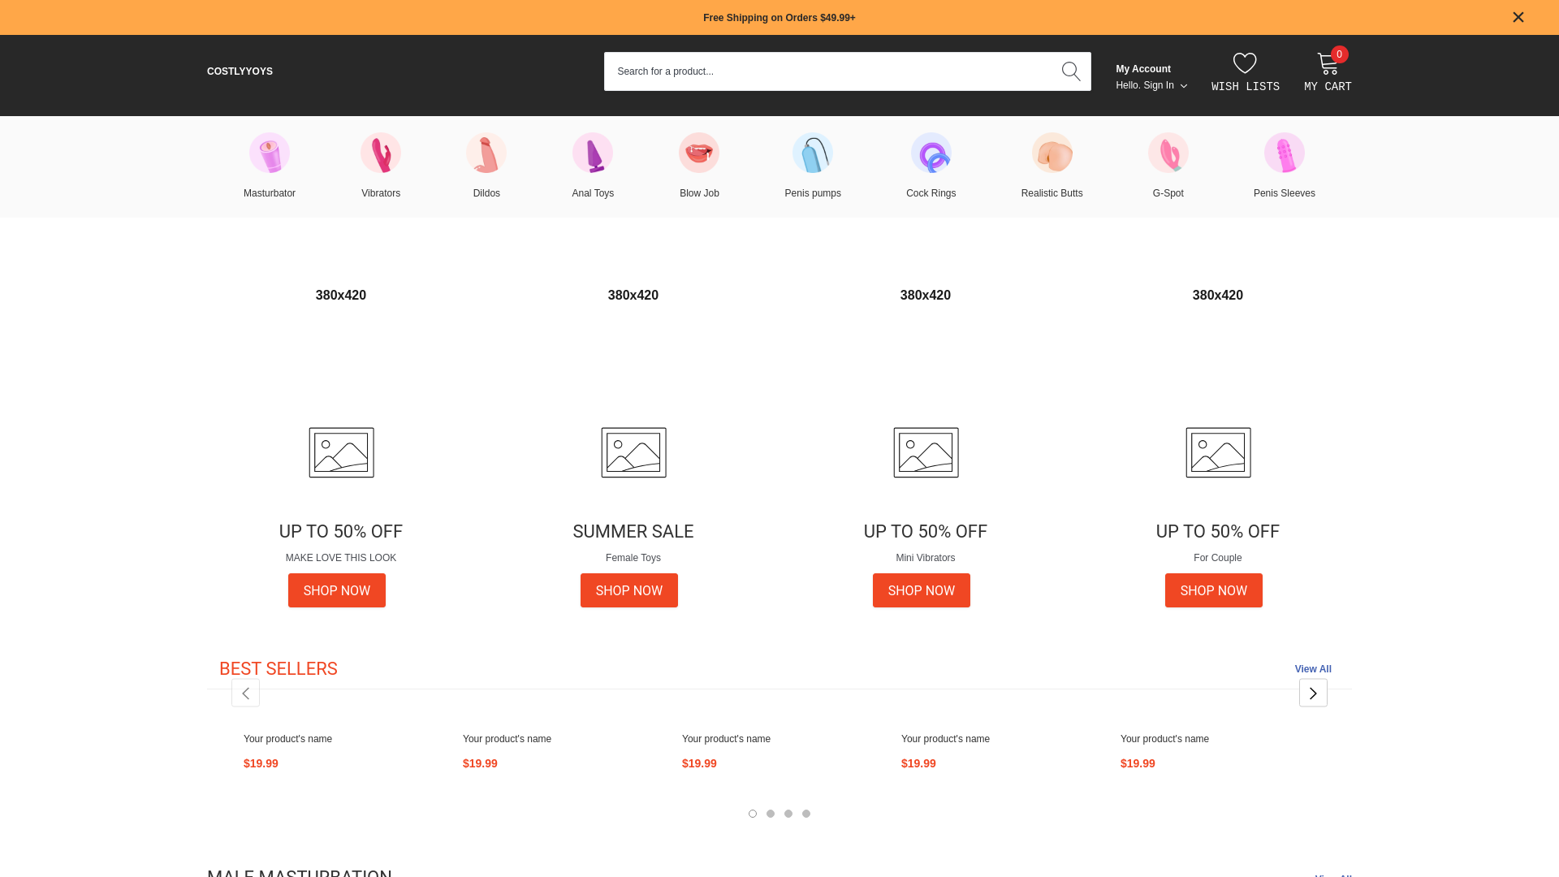Select the first carousel pagination dot

753,814
